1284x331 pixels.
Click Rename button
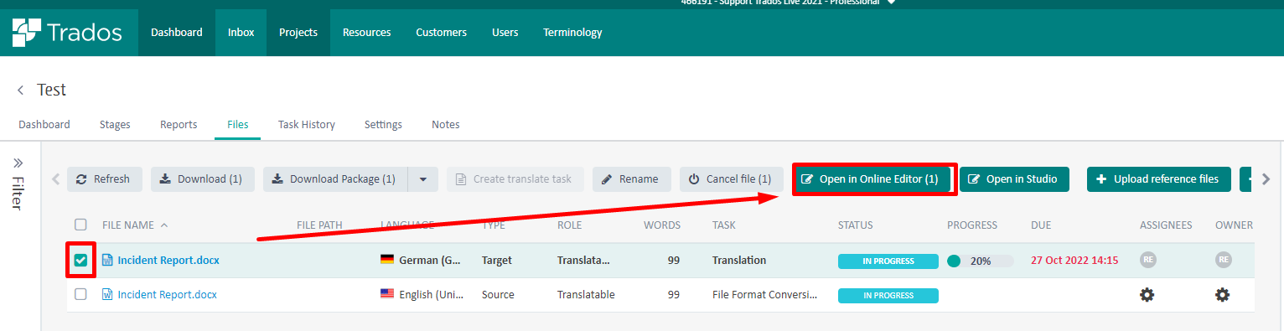coord(632,178)
